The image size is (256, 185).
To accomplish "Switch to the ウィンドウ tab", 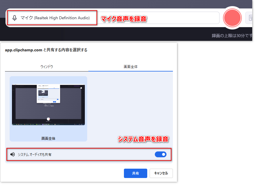I will 47,67.
